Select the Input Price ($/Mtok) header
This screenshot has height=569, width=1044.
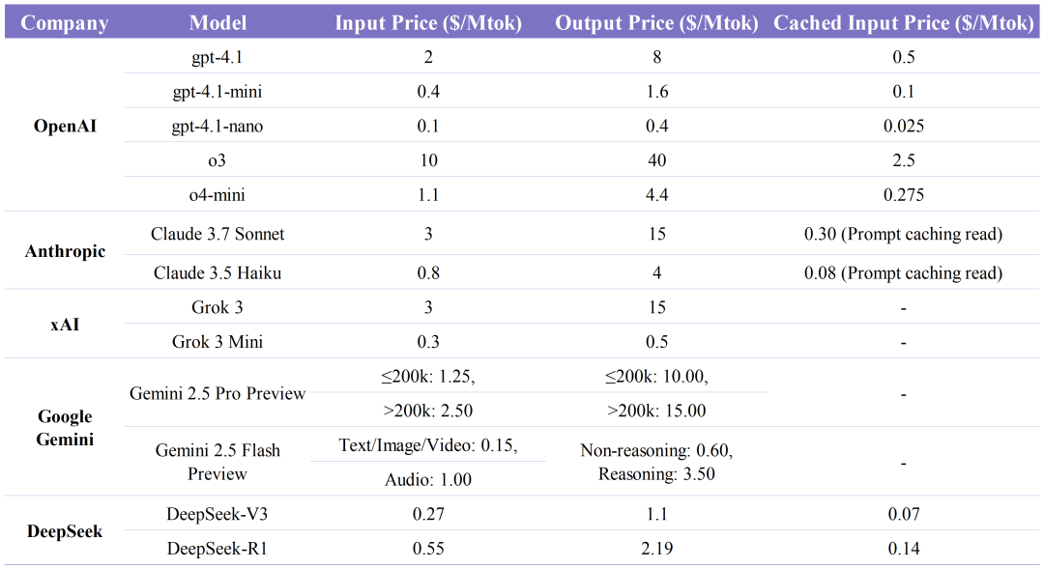point(428,23)
